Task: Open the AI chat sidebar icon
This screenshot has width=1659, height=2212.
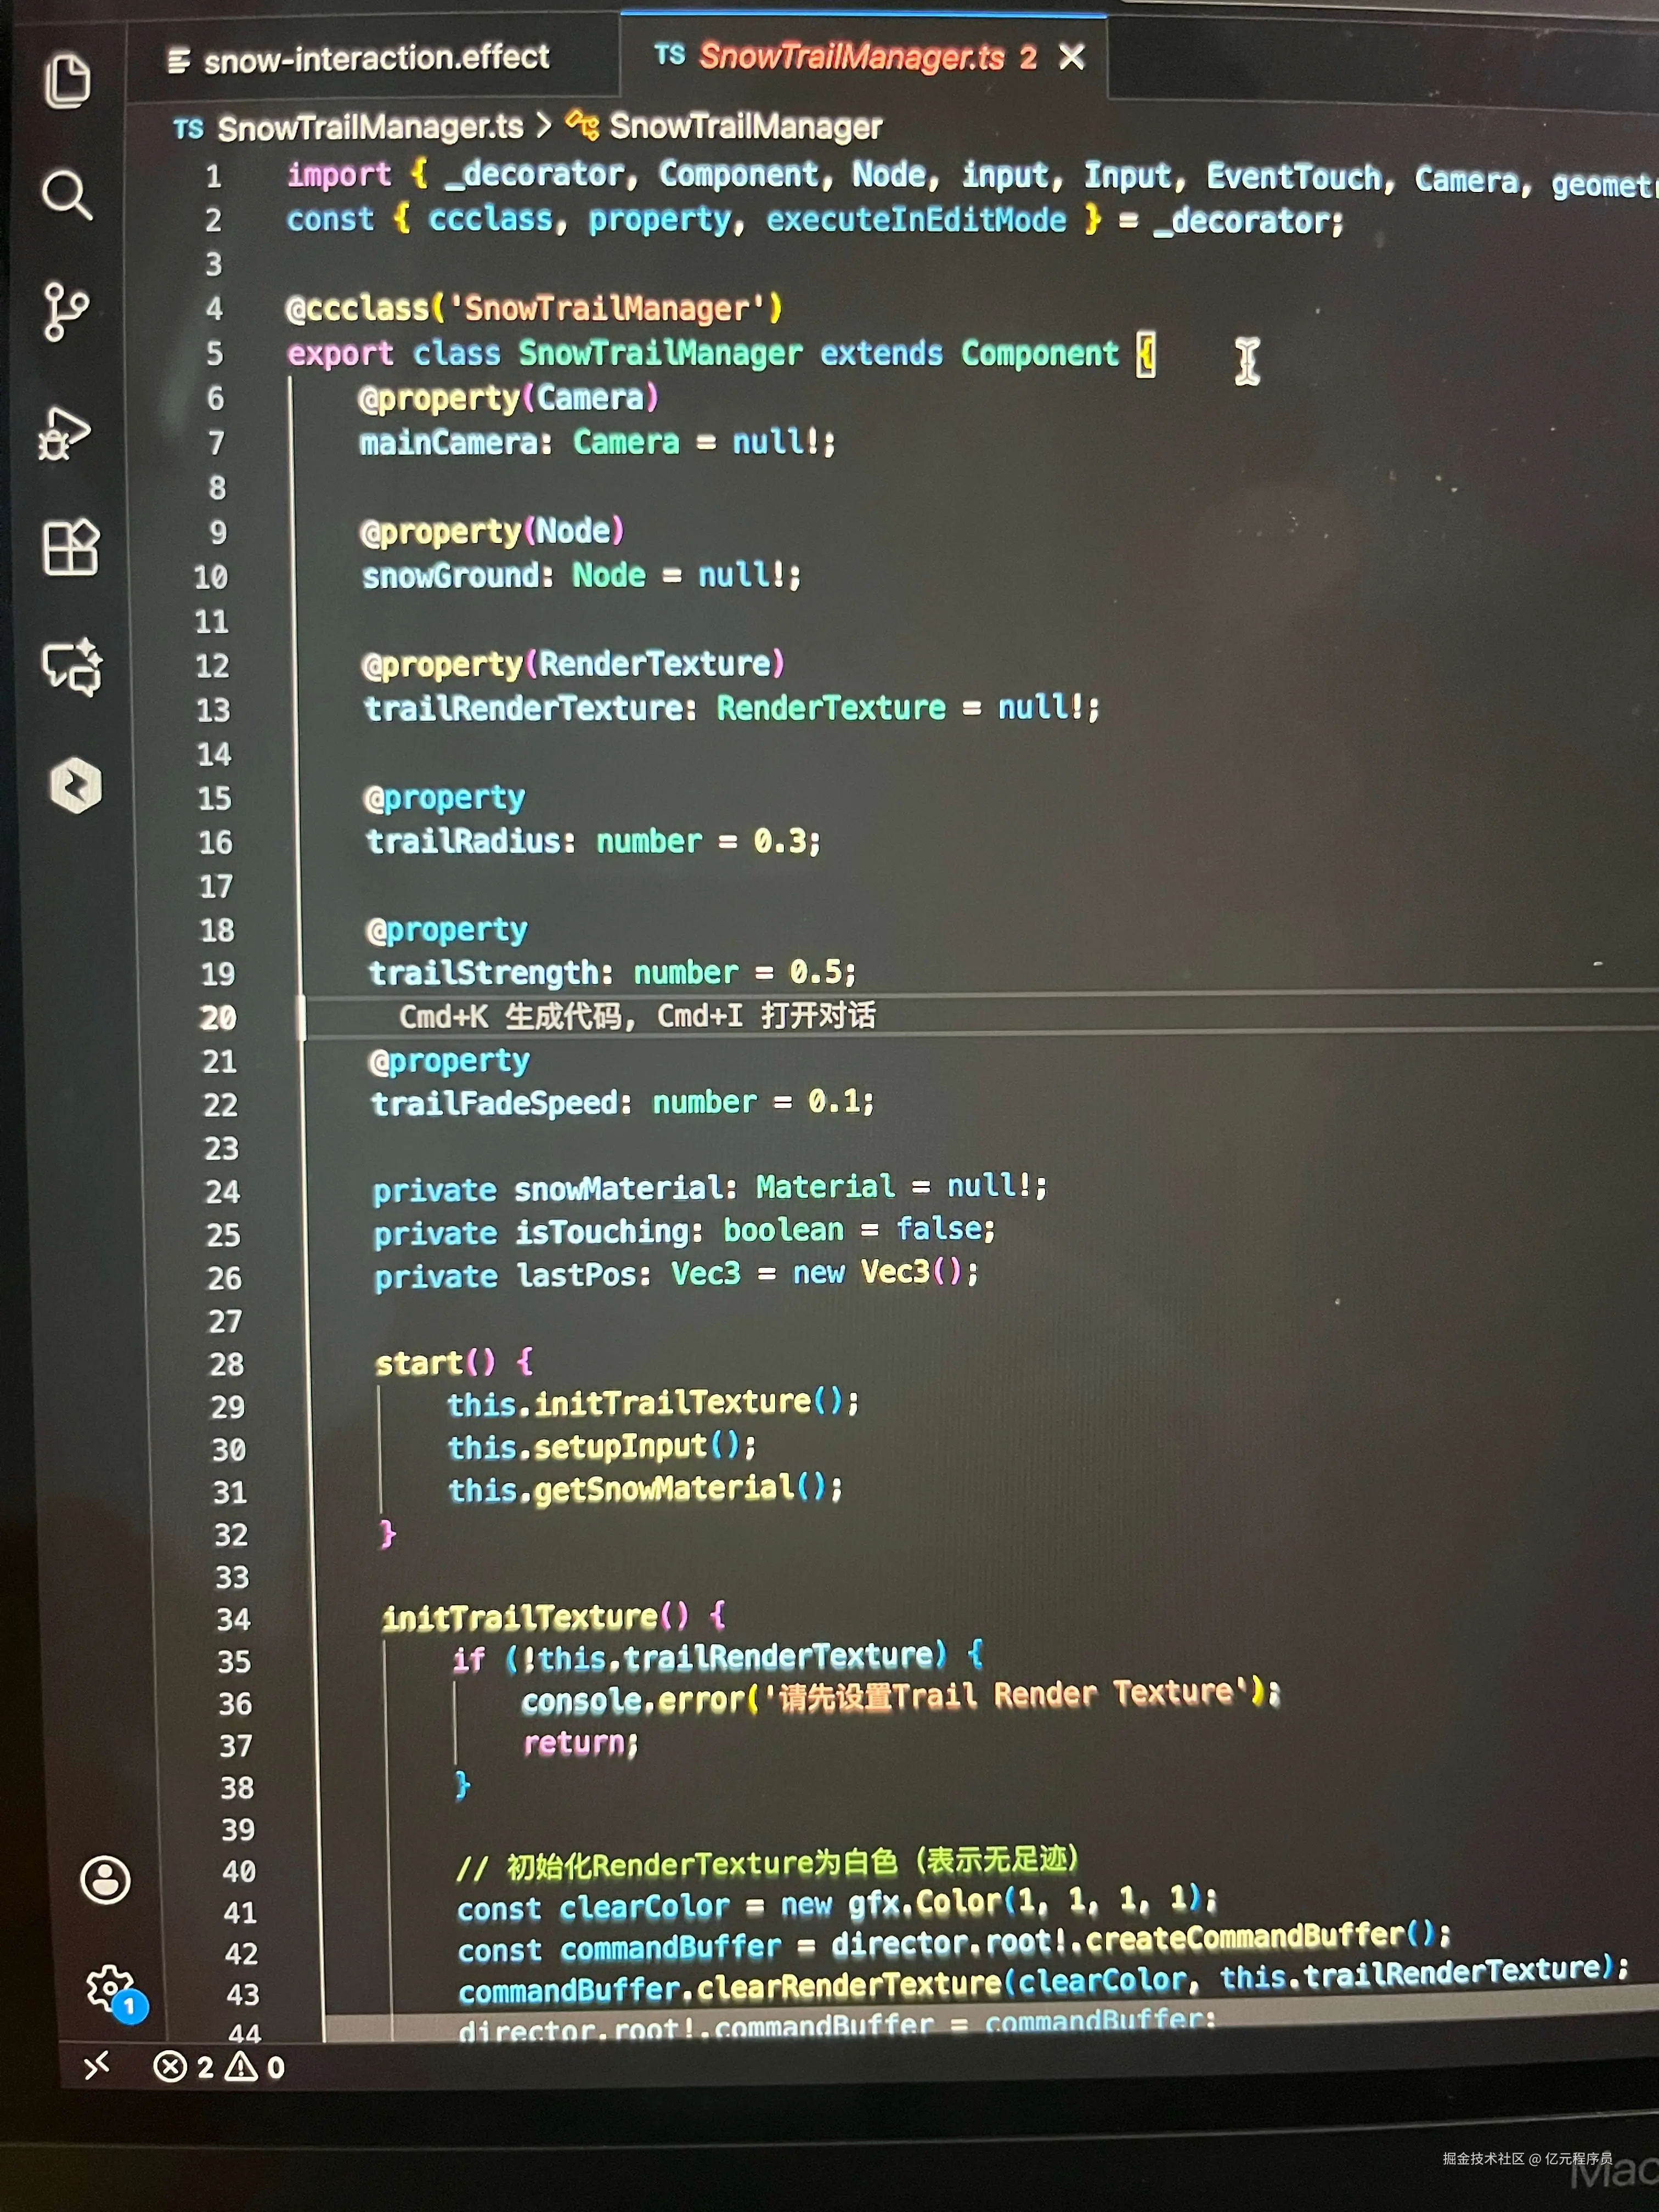Action: [x=72, y=667]
